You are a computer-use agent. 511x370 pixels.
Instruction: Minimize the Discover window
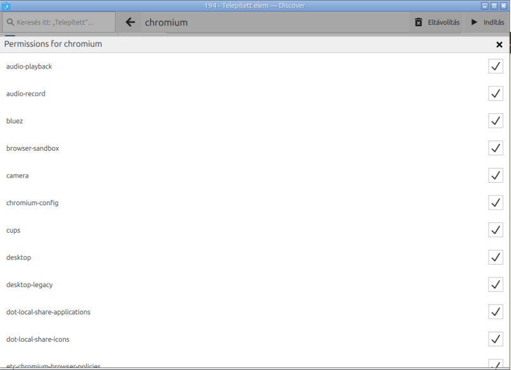485,6
